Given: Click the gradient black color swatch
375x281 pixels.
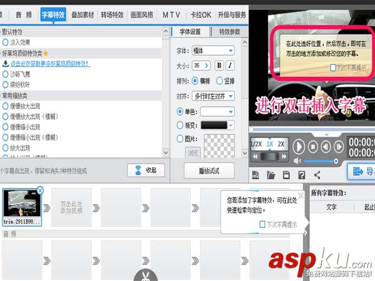Looking at the screenshot, I should tap(214, 126).
